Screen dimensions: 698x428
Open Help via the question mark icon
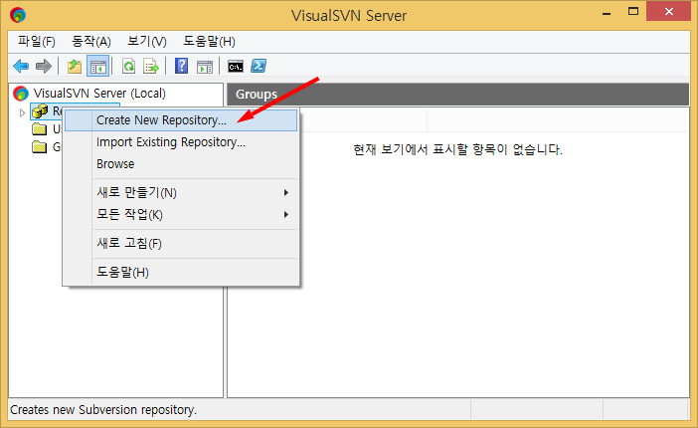pos(181,66)
